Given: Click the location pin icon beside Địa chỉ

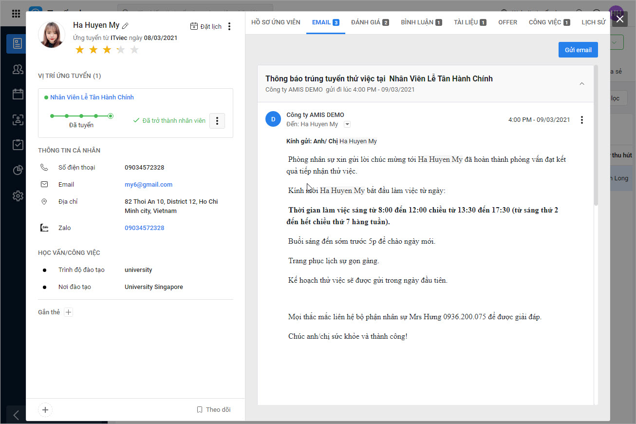Looking at the screenshot, I should 44,202.
